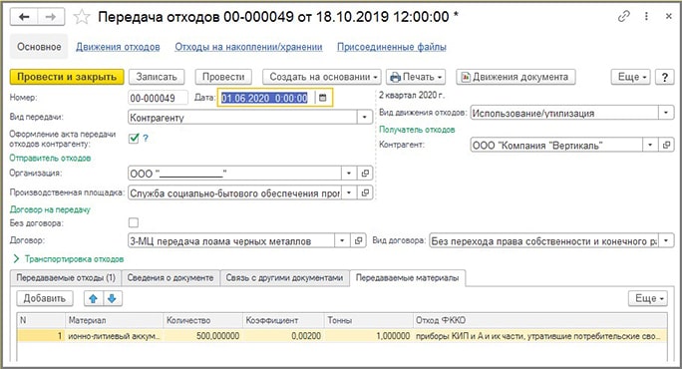
Task: Go forward with the right arrow button
Action: click(51, 17)
